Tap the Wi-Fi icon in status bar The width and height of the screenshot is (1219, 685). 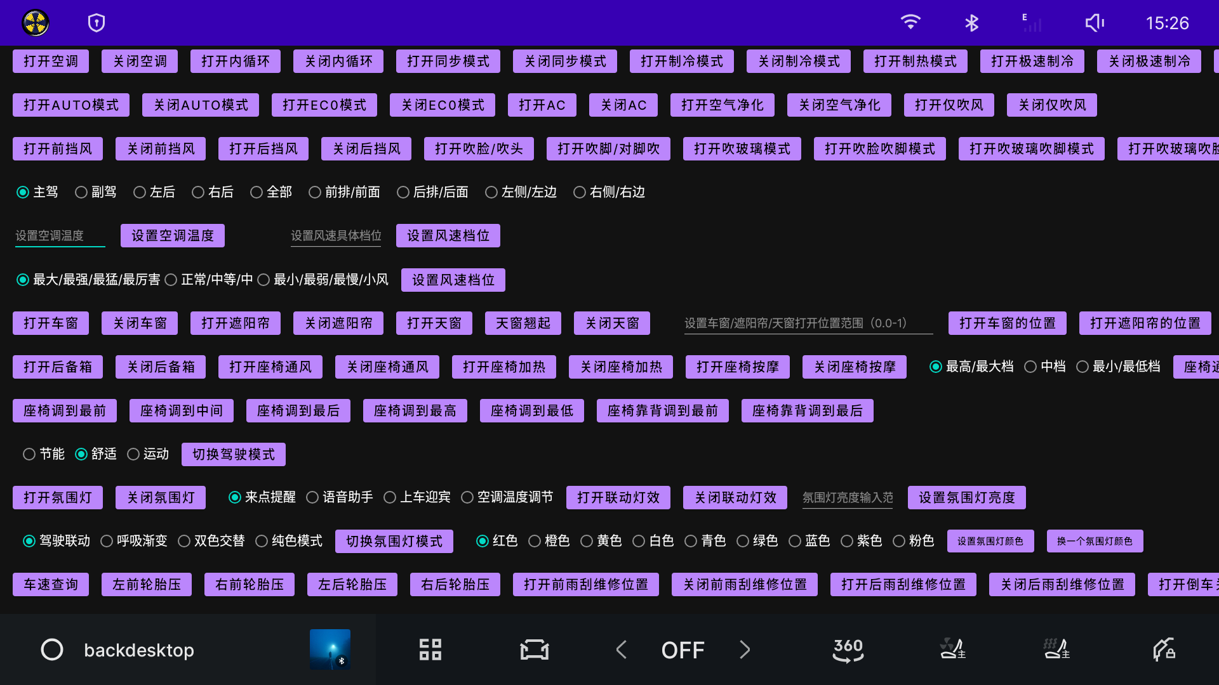[x=910, y=22]
